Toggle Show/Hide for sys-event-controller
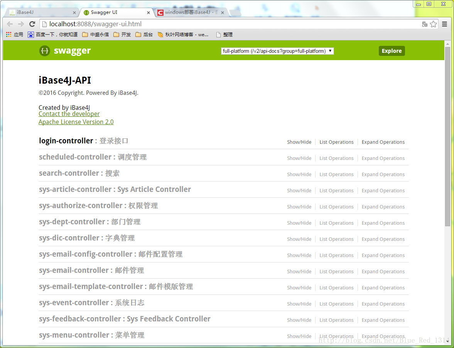 click(299, 304)
